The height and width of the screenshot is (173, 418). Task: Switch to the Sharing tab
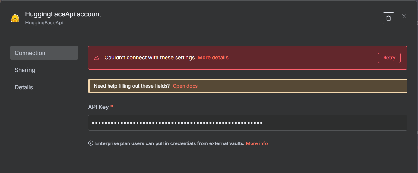coord(25,70)
